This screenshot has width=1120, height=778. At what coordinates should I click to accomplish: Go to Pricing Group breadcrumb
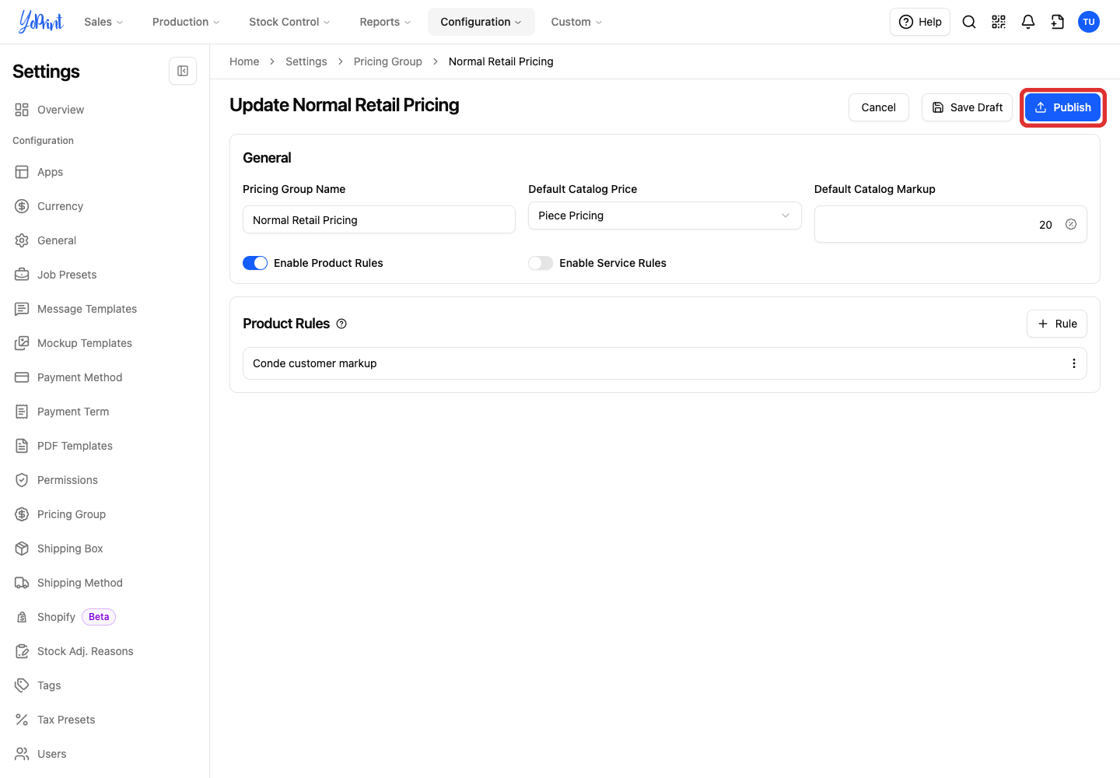tap(388, 61)
